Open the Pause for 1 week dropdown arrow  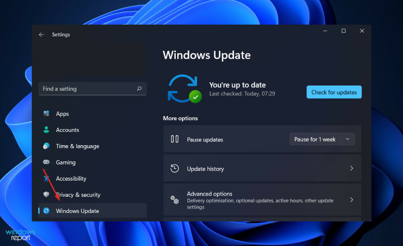(348, 139)
